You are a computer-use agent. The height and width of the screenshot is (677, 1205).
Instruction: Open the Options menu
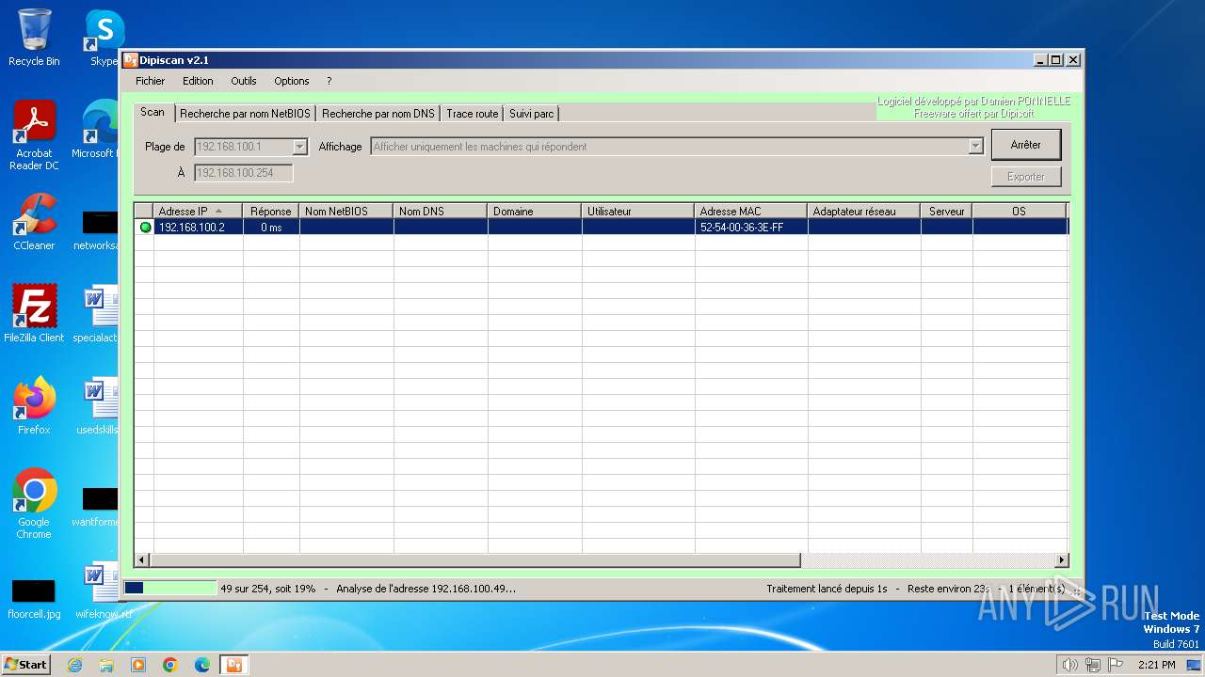[292, 81]
